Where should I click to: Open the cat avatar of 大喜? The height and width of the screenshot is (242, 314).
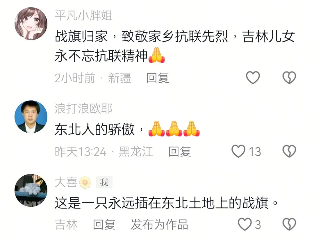31,190
